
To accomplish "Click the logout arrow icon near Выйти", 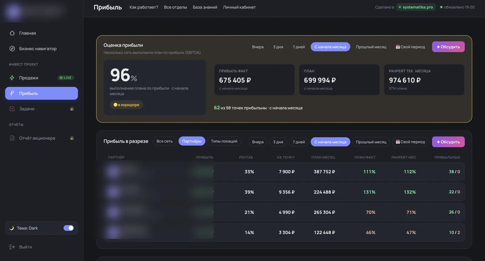I will point(12,247).
